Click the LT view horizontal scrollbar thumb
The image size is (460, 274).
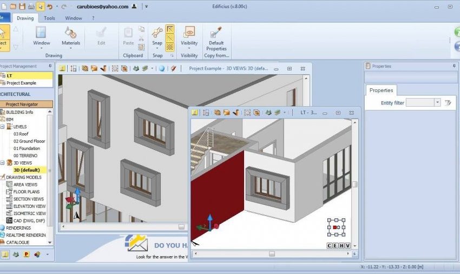[x=272, y=253]
